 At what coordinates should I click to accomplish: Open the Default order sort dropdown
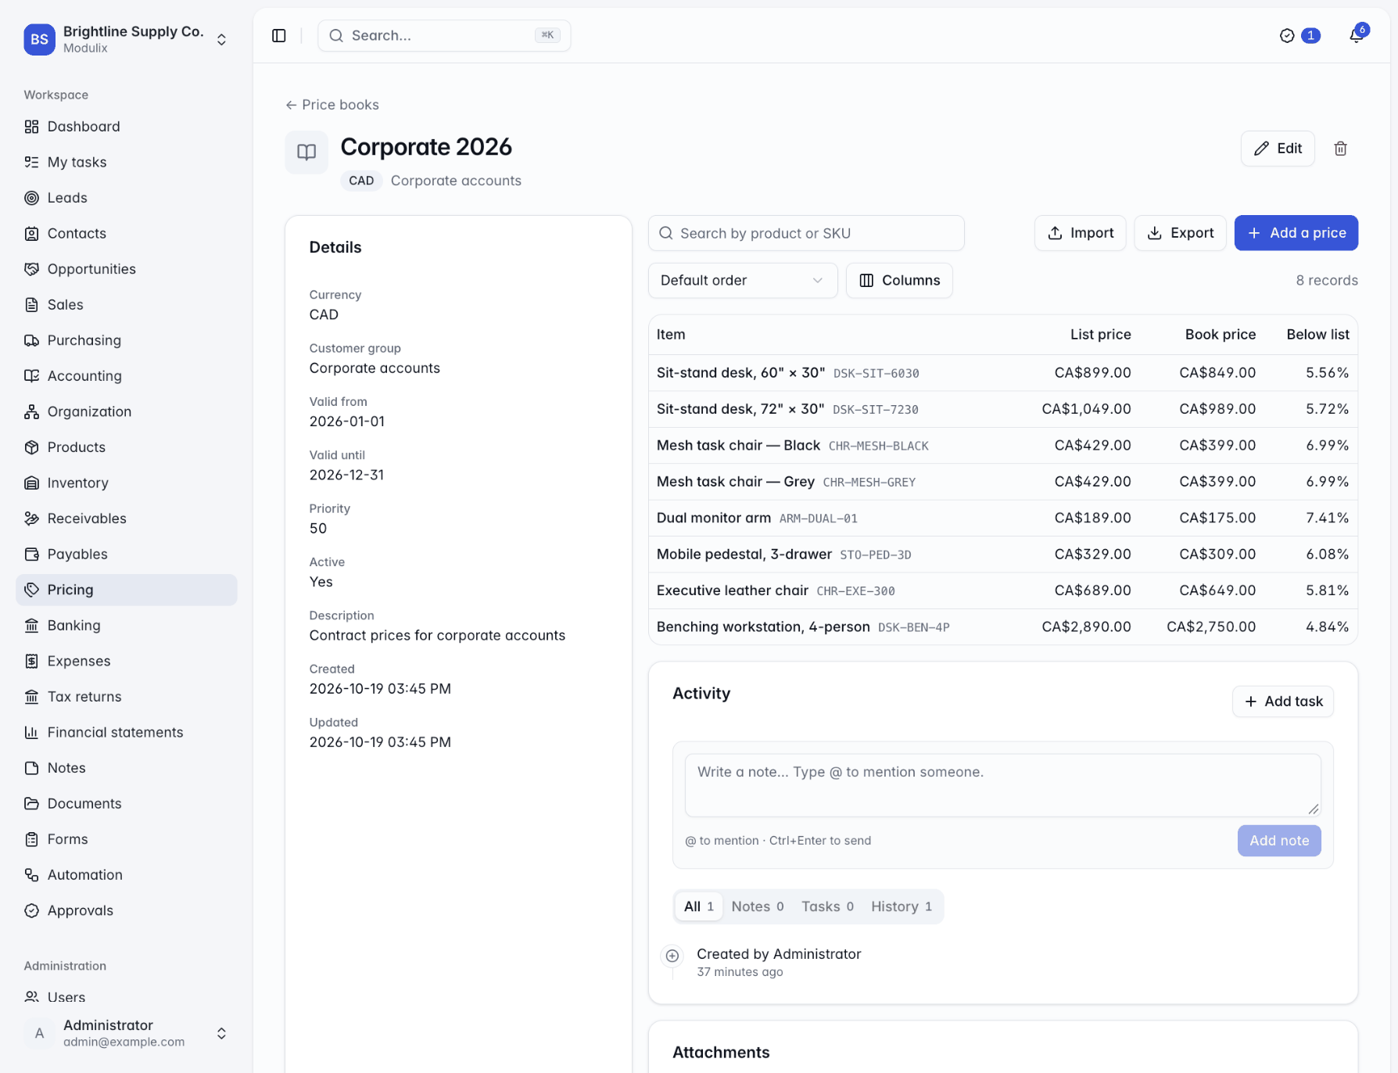(743, 281)
